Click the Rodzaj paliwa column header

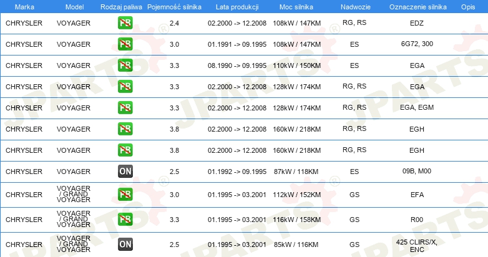[x=121, y=7]
